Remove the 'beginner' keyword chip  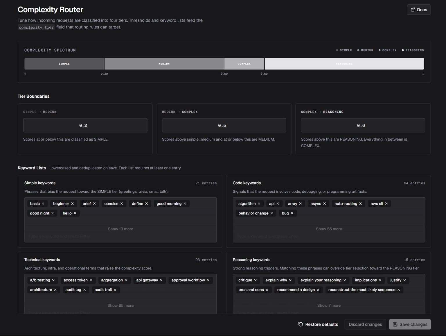(73, 204)
